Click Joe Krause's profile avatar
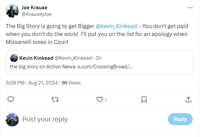 point(12,11)
